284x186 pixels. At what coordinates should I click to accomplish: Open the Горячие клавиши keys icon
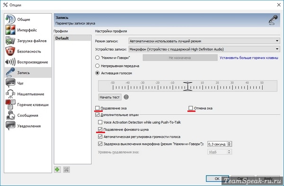(x=10, y=104)
